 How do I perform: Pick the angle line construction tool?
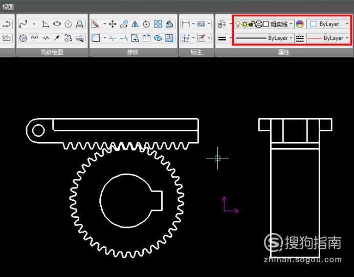coord(46,24)
